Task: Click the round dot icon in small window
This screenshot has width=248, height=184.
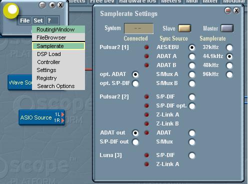Action: point(52,5)
